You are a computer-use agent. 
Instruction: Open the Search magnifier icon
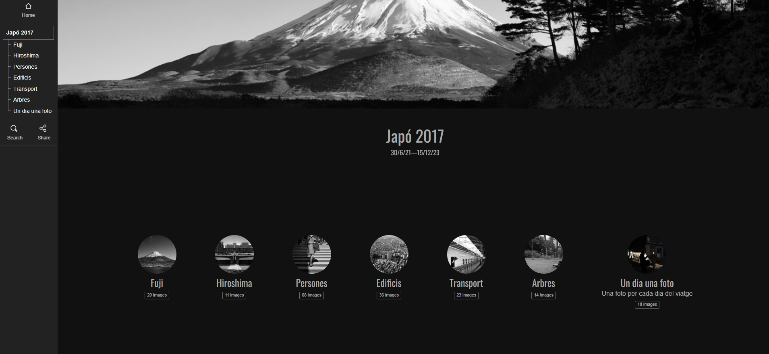(x=14, y=129)
